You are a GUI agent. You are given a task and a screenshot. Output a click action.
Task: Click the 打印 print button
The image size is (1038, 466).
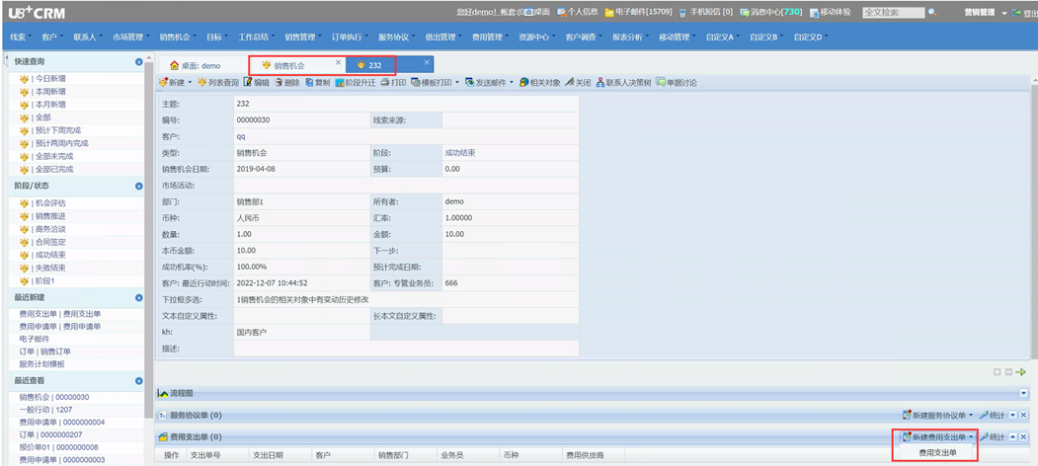393,83
